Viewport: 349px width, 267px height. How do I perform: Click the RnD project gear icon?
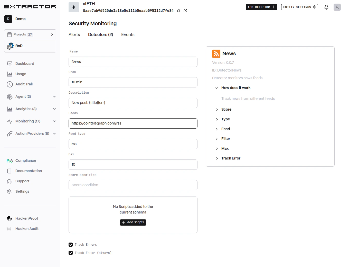(10, 46)
